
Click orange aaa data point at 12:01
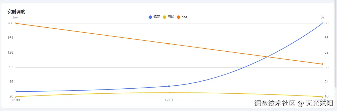pyautogui.click(x=169, y=44)
